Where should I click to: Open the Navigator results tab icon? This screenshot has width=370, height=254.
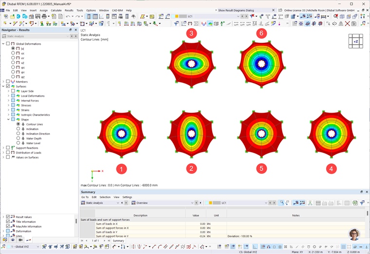click(x=29, y=240)
